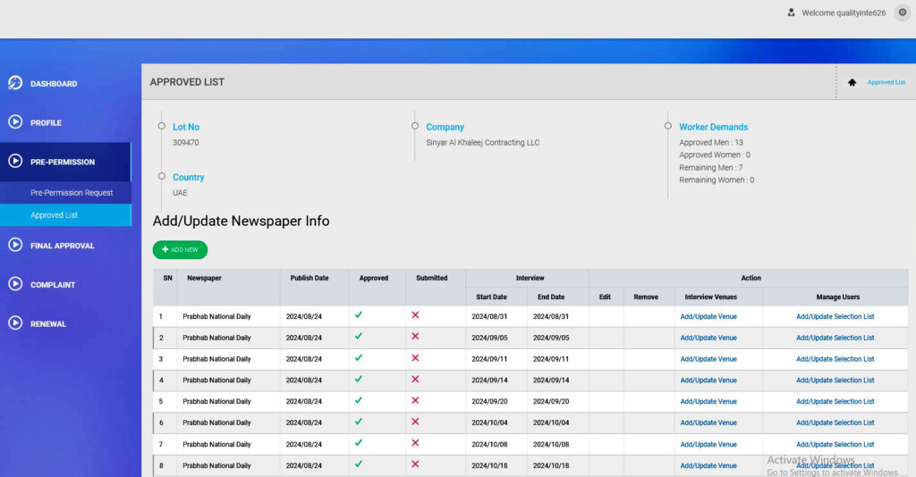Click the Complaint sidebar arrow icon

pos(15,284)
